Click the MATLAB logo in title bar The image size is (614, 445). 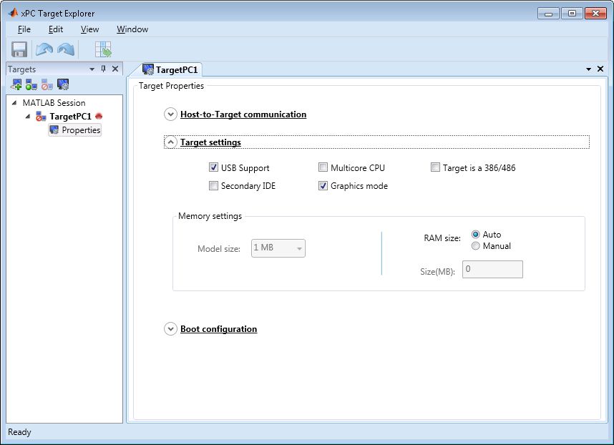[13, 13]
